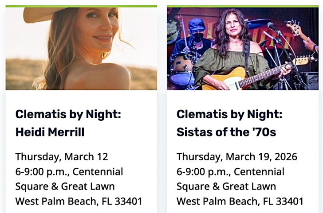Click "Square & Great Lawn" in Sistas card
Viewport: 323px width, 213px height.
coord(226,186)
